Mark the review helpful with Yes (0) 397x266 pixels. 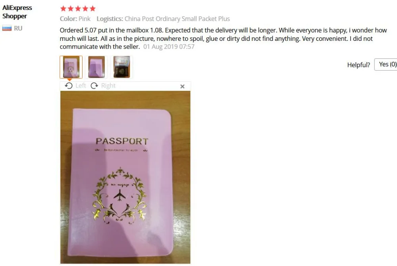coord(385,65)
